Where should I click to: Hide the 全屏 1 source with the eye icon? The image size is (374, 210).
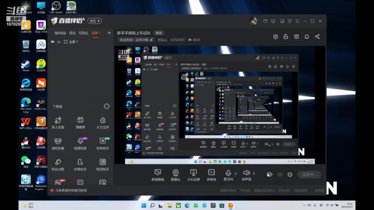[53, 42]
